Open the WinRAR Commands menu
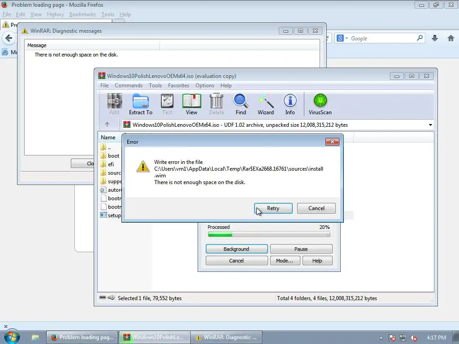This screenshot has width=459, height=344. pyautogui.click(x=129, y=86)
